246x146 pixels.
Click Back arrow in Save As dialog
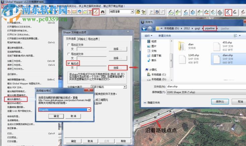[x=144, y=29]
